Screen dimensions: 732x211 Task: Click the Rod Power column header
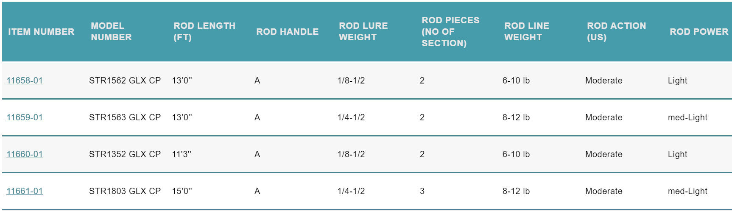698,32
